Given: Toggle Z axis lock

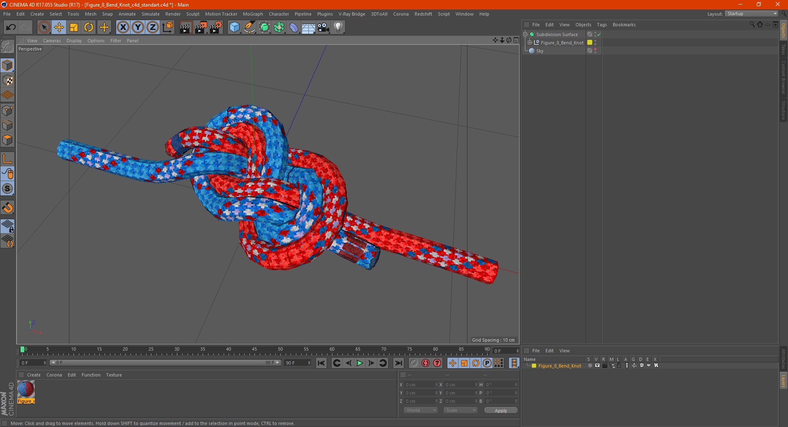Looking at the screenshot, I should pyautogui.click(x=152, y=28).
